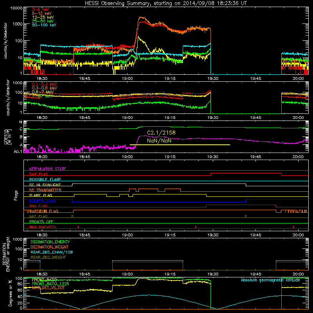
Task: Click the ATTENUATOR_STATE flag label
Action: [47, 169]
